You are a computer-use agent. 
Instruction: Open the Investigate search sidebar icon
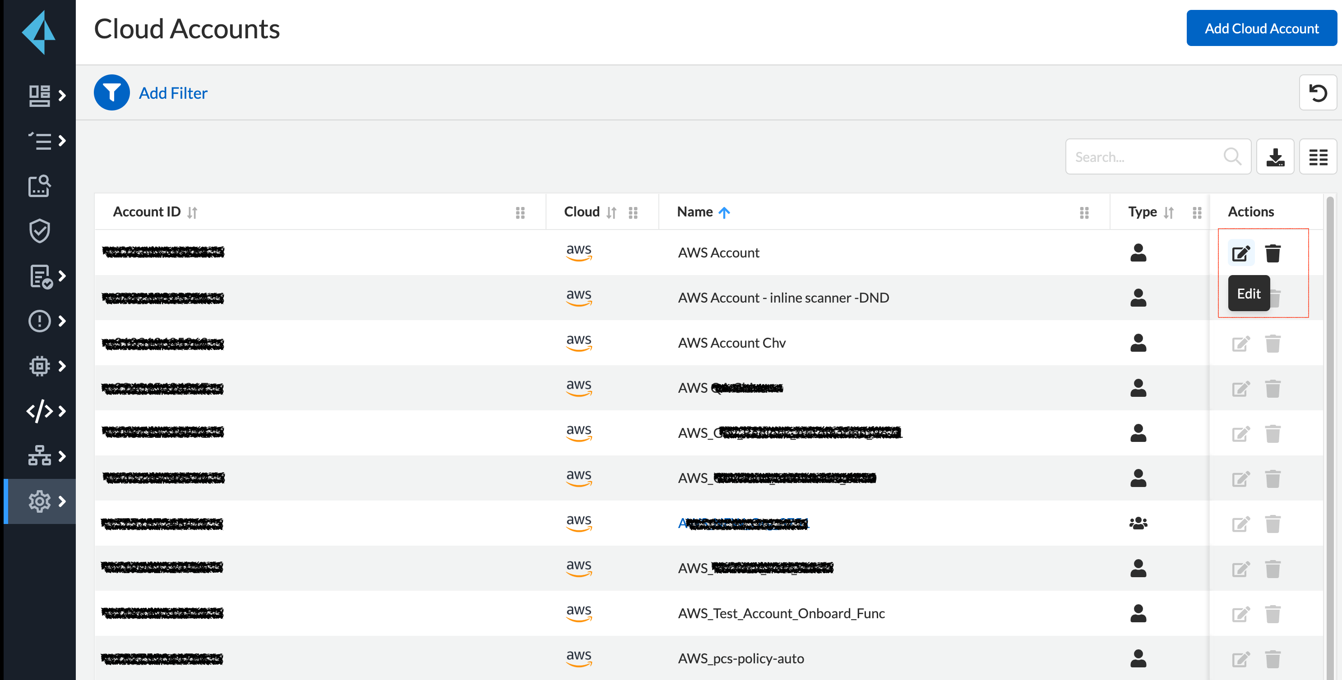pyautogui.click(x=40, y=186)
